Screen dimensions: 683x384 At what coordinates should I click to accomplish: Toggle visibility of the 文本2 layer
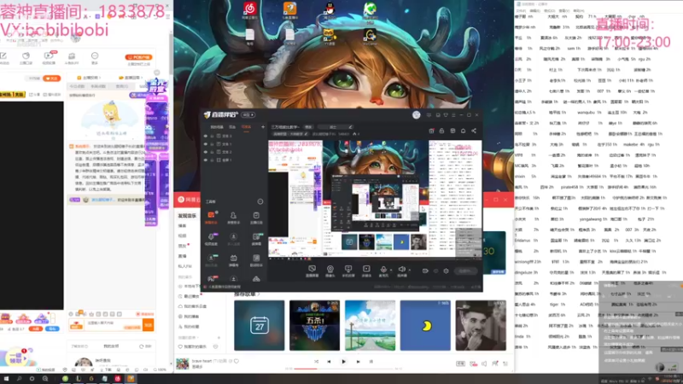click(206, 152)
